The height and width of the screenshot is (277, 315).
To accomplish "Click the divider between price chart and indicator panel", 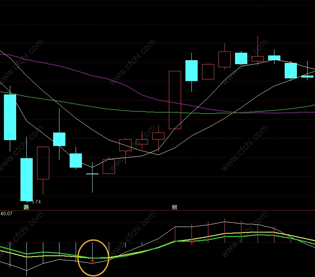I will (x=157, y=211).
